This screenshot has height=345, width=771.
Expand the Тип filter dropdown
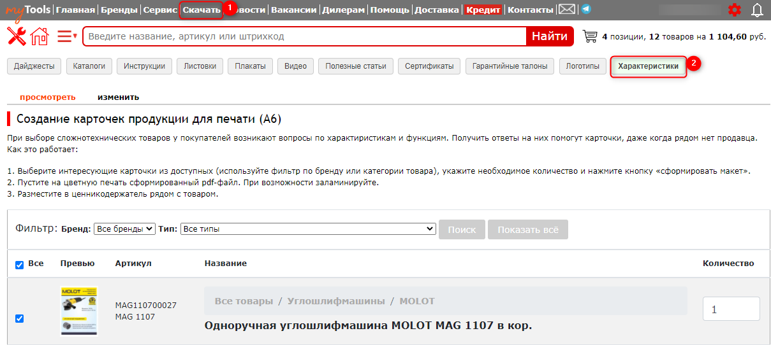click(308, 229)
